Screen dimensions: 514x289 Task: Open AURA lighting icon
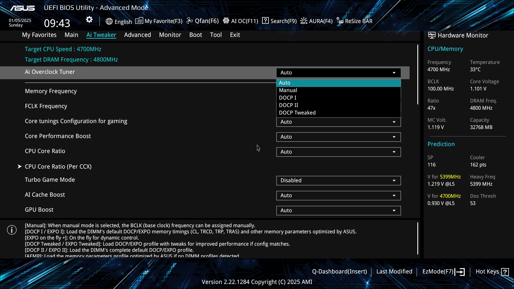pos(304,21)
